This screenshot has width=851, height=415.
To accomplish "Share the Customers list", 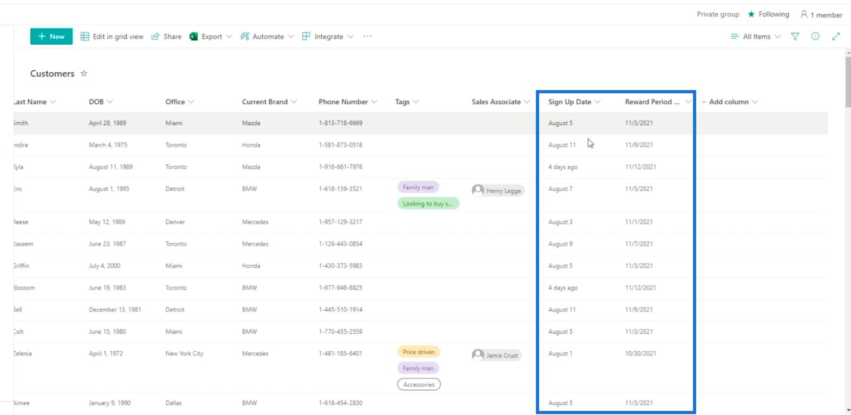I will click(166, 37).
